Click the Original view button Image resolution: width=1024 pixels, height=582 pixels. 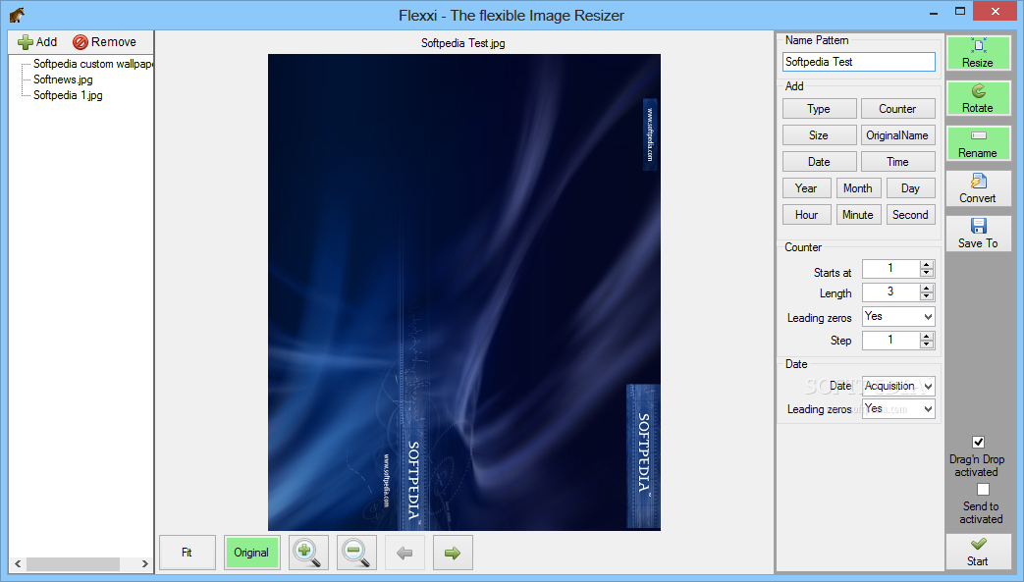tap(251, 553)
